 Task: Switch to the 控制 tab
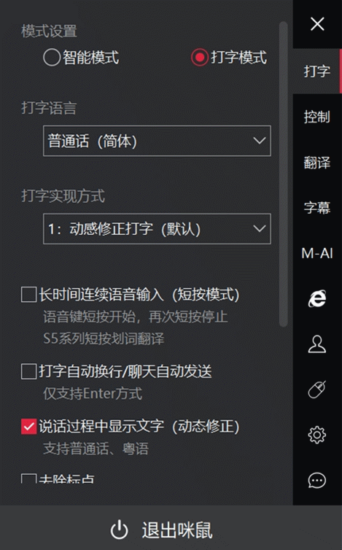(317, 117)
